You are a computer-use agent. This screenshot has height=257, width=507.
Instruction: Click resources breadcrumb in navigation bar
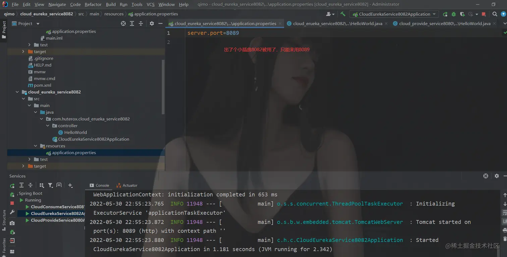pos(114,14)
